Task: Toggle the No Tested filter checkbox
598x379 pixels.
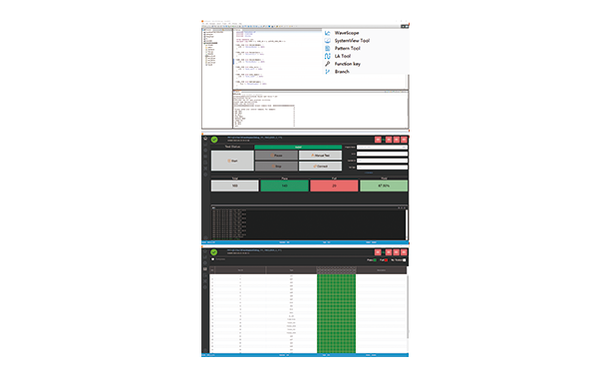Action: pos(405,260)
